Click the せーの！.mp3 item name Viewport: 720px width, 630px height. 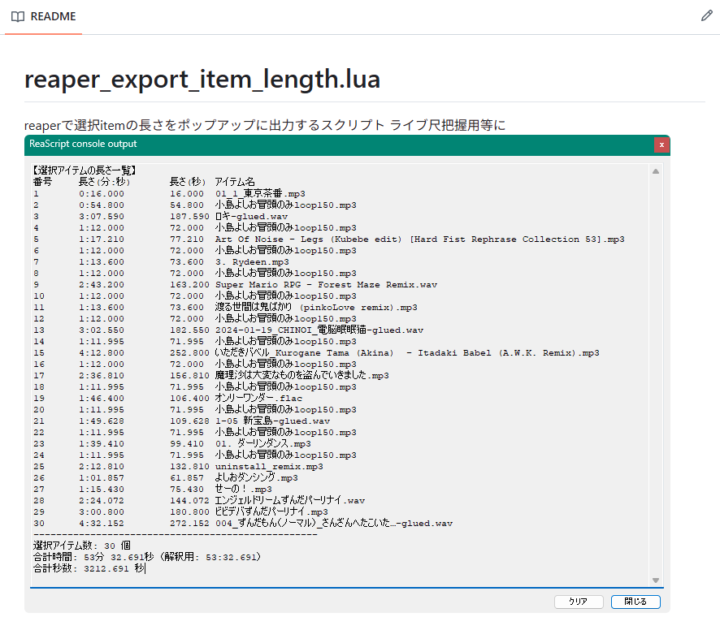[243, 489]
